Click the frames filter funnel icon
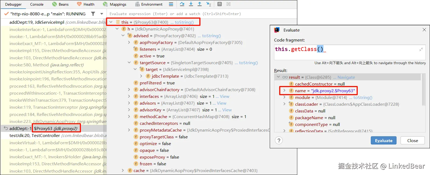Screen dimensions: 430x175 [93, 14]
